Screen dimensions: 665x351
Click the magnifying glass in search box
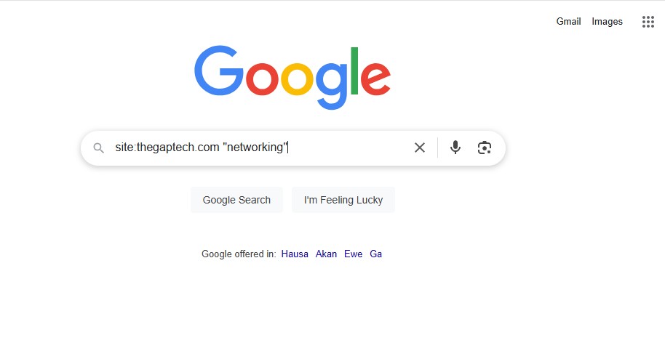[98, 148]
